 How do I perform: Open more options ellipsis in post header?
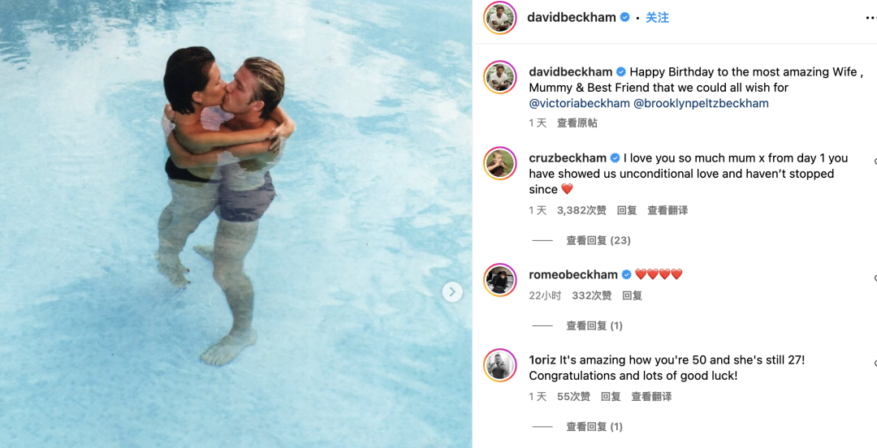[x=871, y=18]
